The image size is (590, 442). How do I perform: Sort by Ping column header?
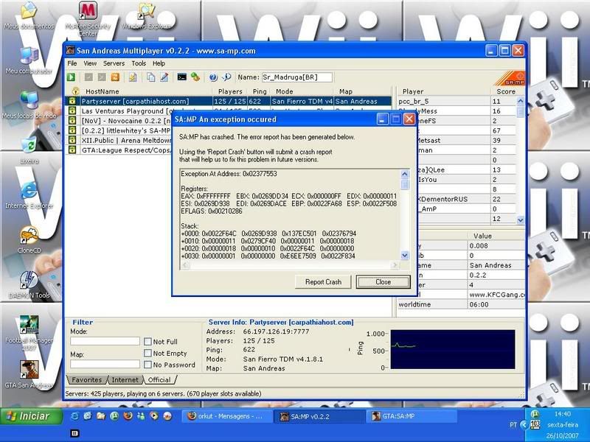point(260,91)
